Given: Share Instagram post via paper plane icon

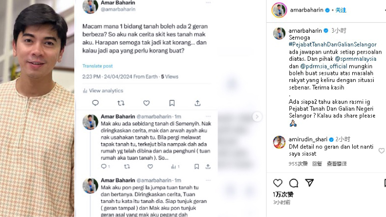Looking at the screenshot, I should click(309, 183).
